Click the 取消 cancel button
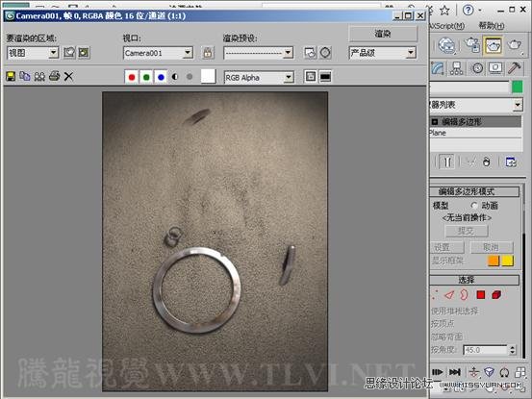This screenshot has width=532, height=399. 492,247
